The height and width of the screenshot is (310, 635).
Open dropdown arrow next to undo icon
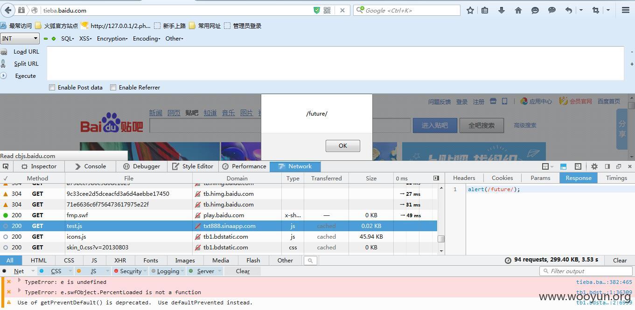[581, 10]
